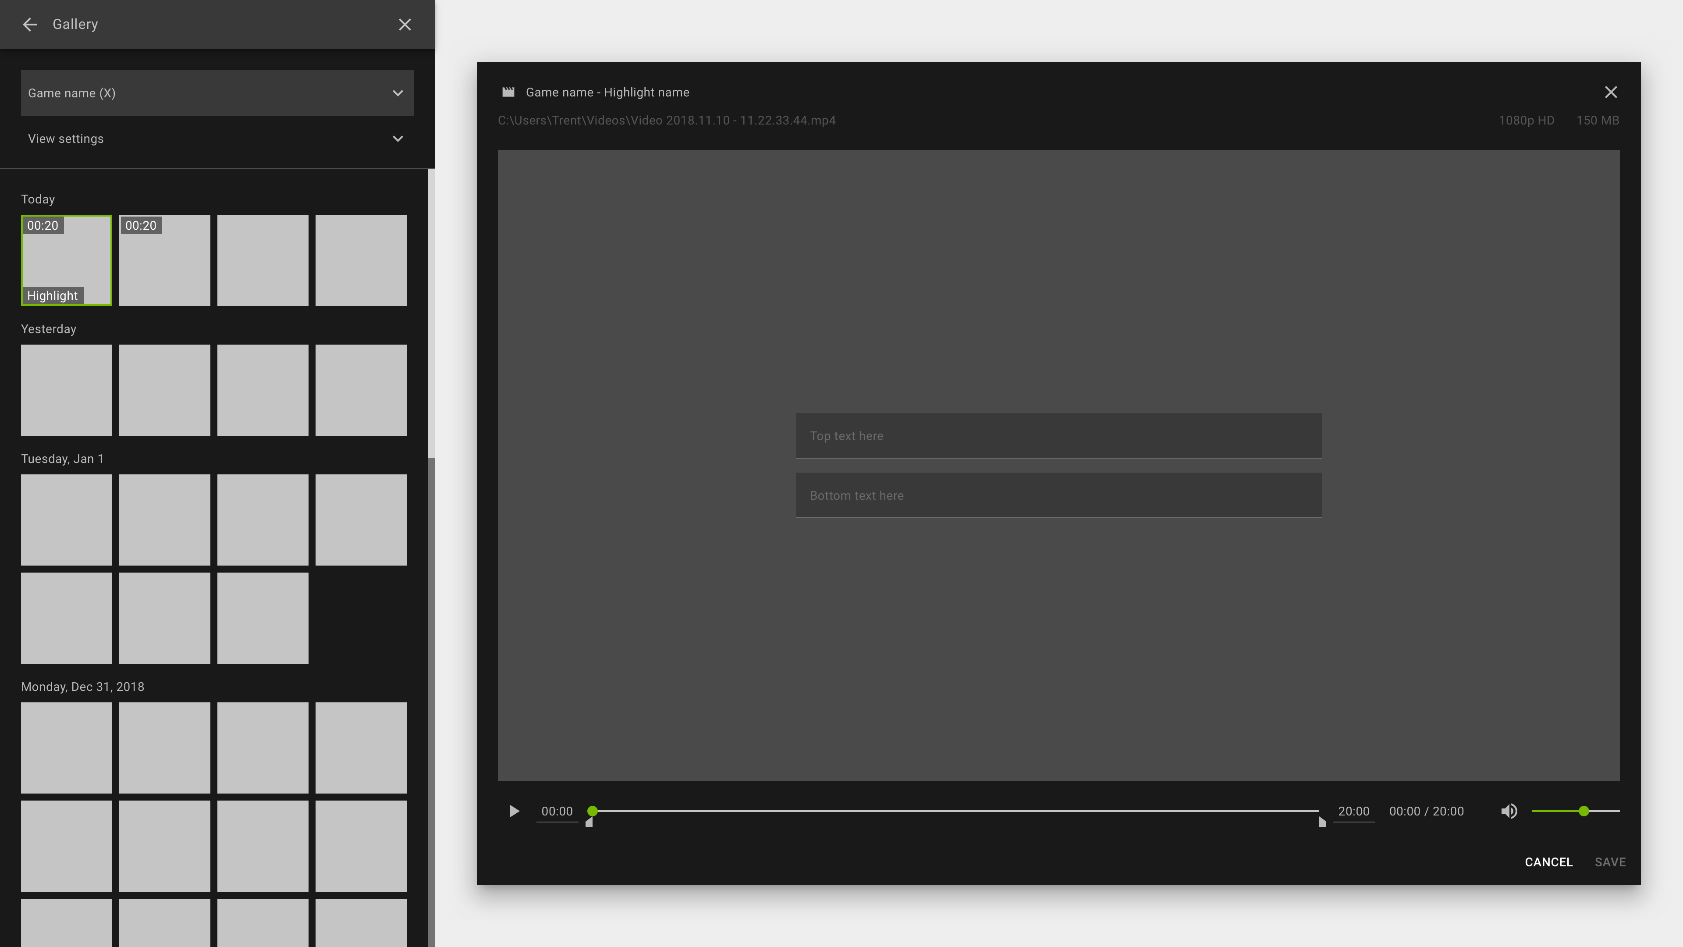Edit the 00:00 trim start time field

[x=557, y=811]
